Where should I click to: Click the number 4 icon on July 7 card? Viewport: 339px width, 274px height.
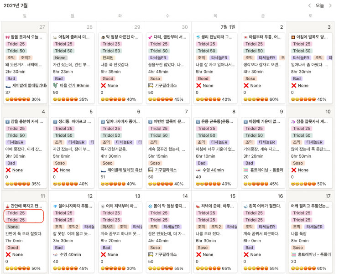tap(150, 122)
